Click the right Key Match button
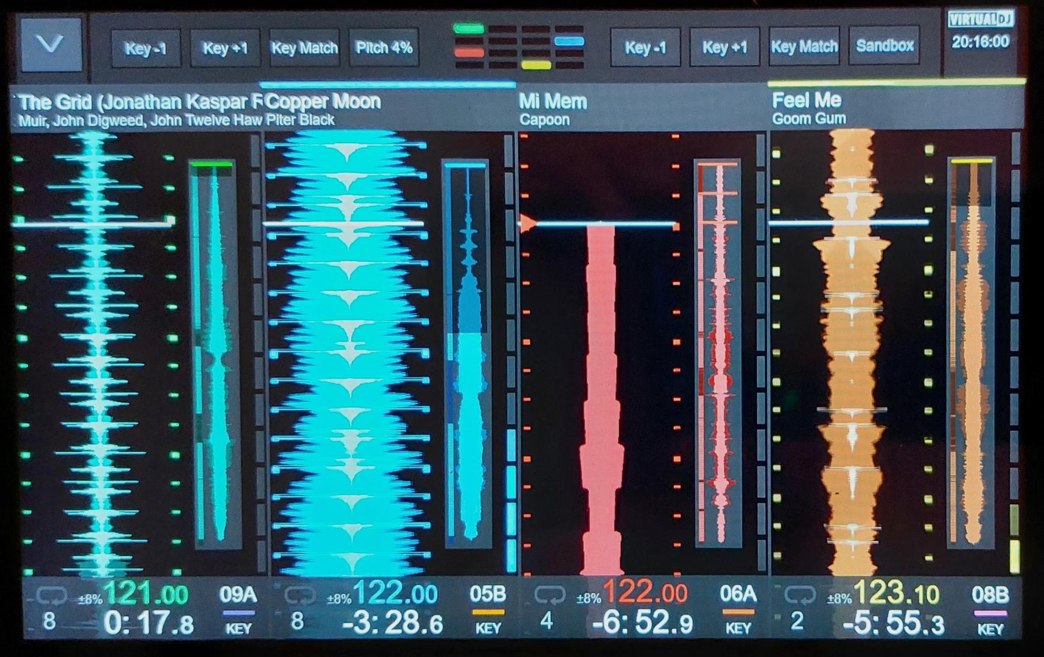Image resolution: width=1044 pixels, height=657 pixels. (x=804, y=46)
